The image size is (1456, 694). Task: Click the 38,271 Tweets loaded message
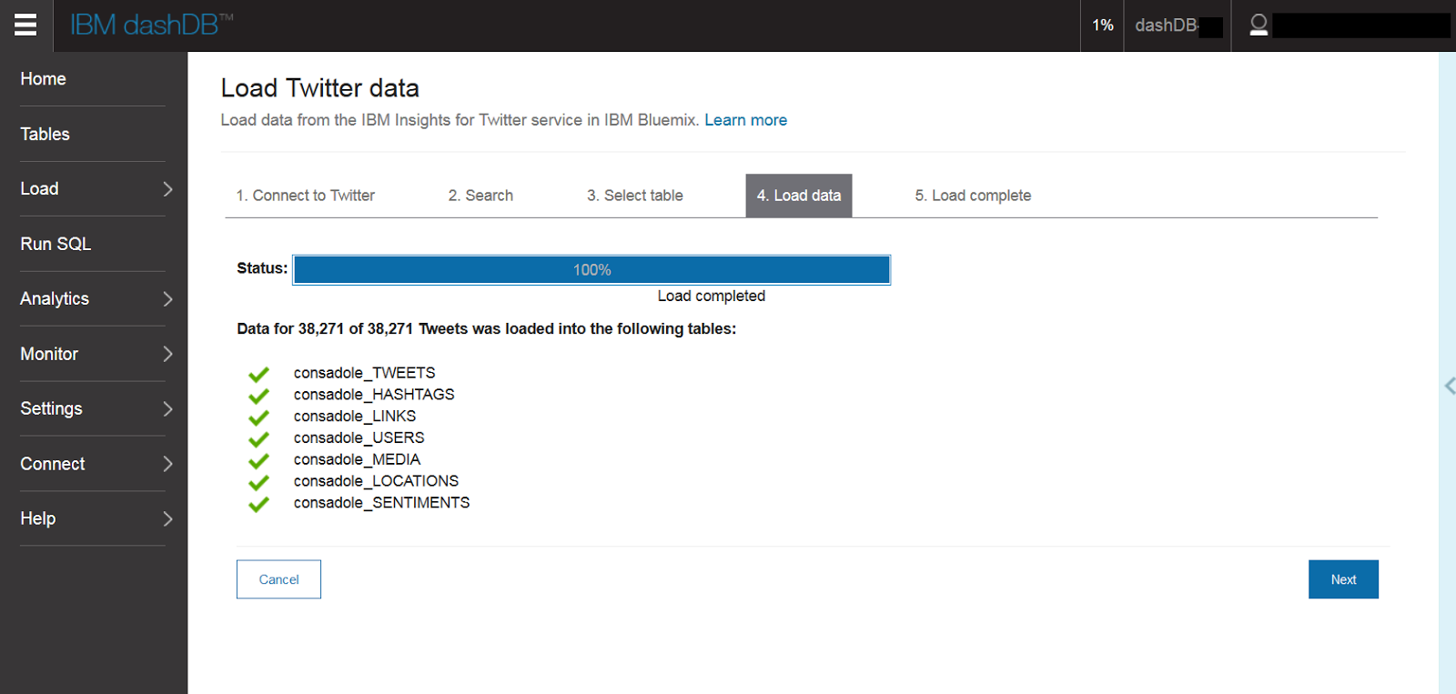pos(487,329)
